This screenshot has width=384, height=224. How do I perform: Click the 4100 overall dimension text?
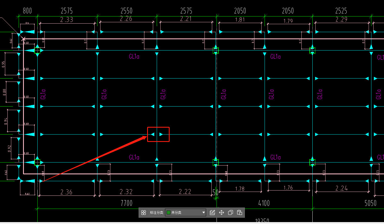(264, 203)
